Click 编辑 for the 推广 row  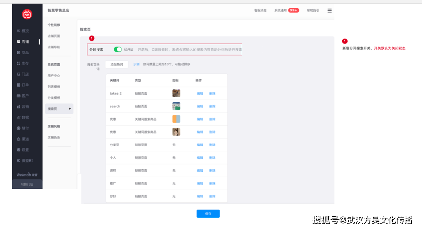tap(200, 183)
